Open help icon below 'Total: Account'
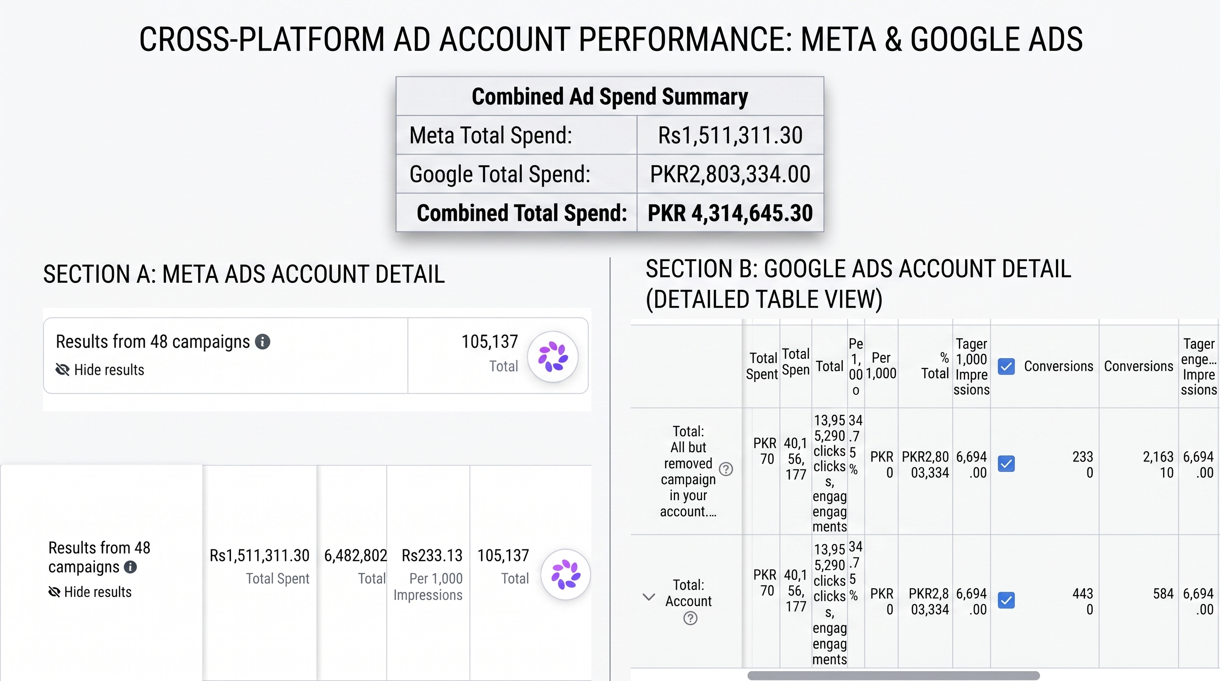This screenshot has height=681, width=1220. [x=690, y=618]
